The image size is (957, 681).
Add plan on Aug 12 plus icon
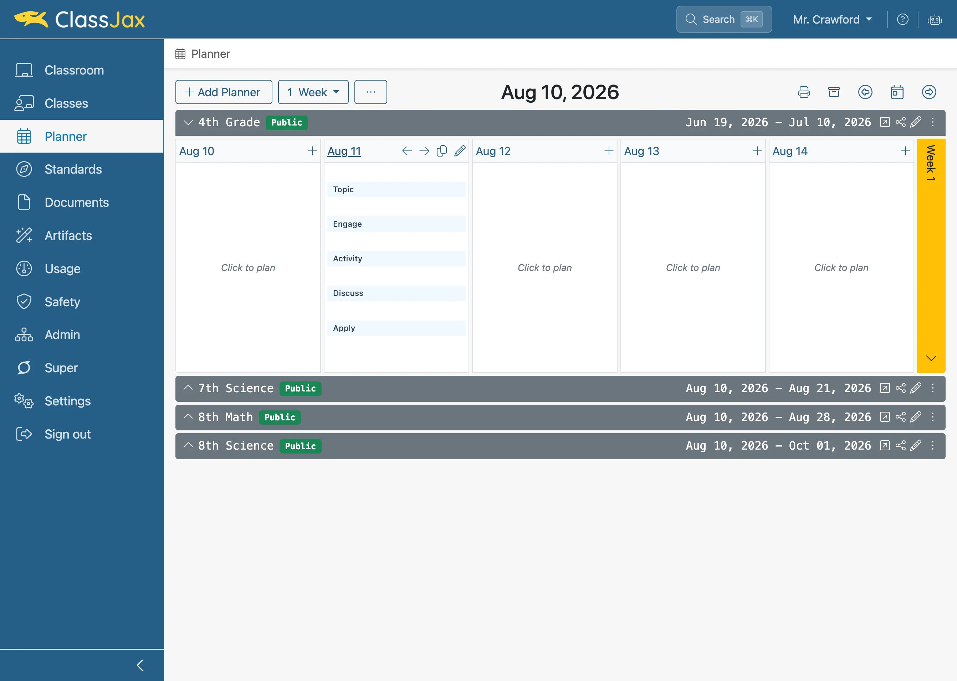coord(609,151)
